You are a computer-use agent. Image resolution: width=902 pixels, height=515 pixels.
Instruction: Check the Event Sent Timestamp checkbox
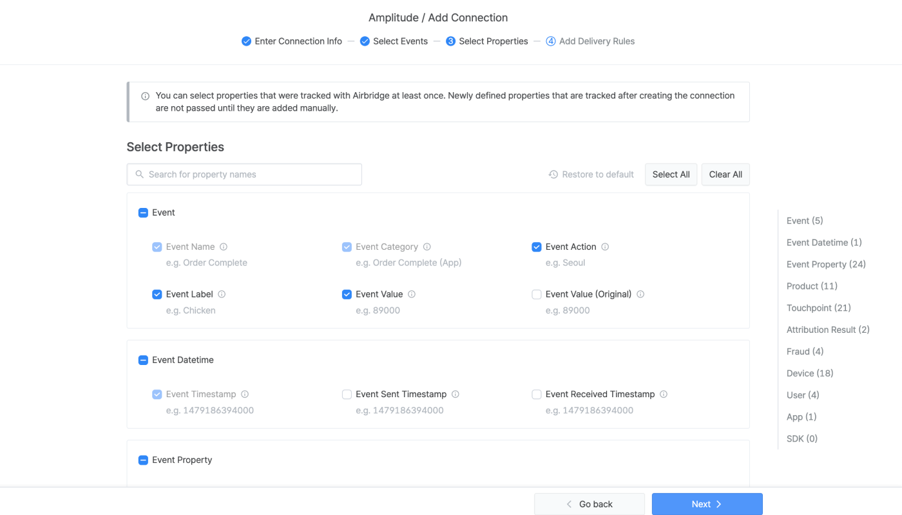(x=347, y=394)
